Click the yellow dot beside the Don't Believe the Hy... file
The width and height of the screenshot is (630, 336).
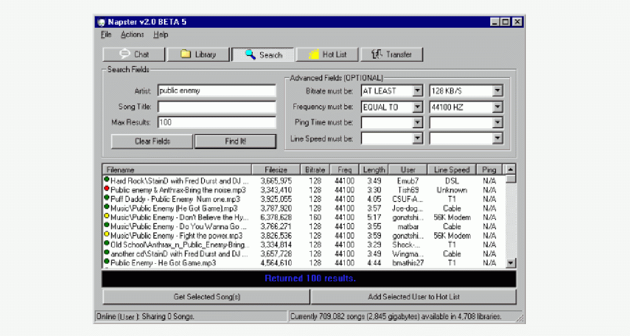(107, 216)
